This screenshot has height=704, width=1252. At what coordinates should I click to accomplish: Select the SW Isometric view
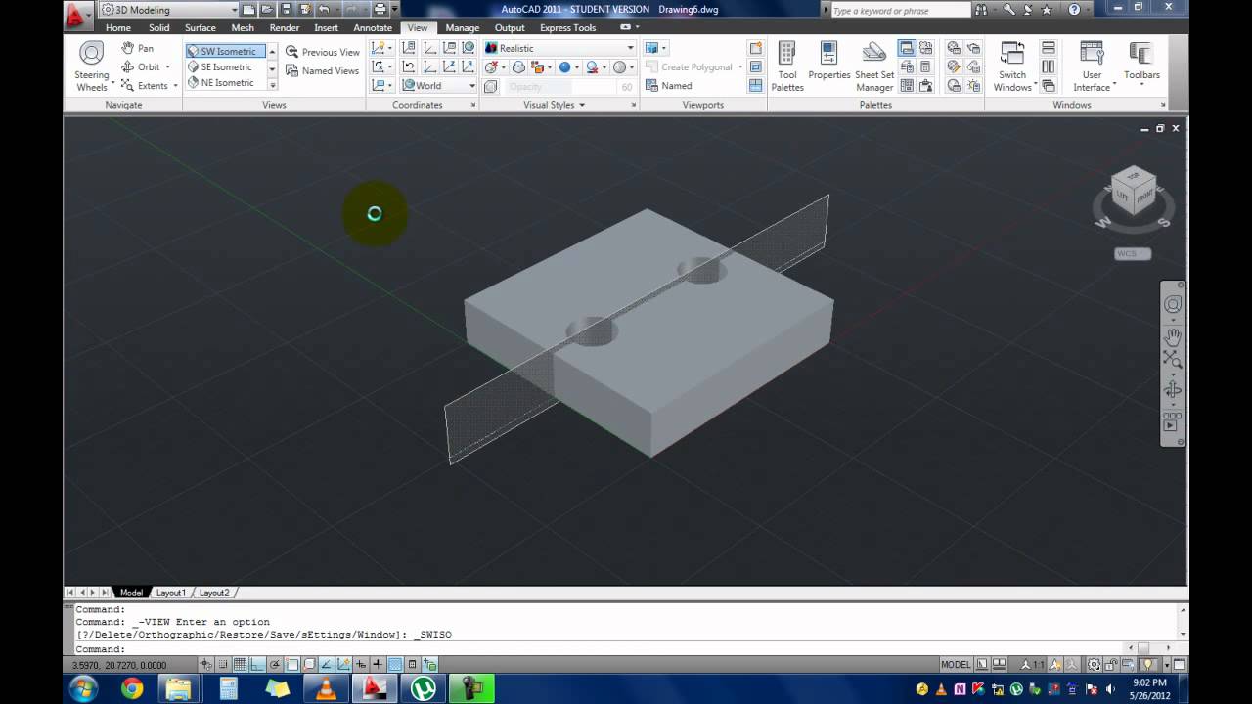pyautogui.click(x=226, y=51)
